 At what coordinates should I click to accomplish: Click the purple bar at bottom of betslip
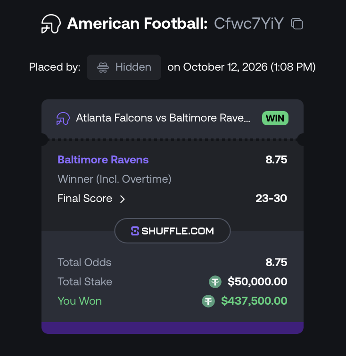[x=173, y=328]
